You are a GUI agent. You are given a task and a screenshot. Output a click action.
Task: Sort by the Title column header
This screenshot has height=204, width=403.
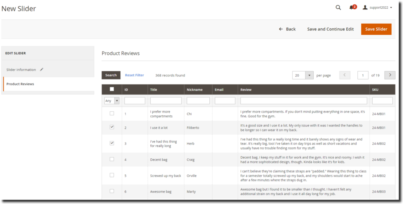tap(153, 90)
